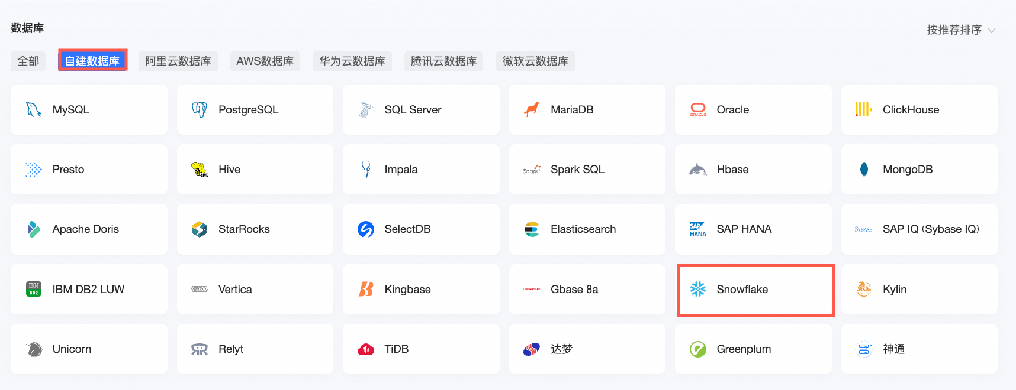
Task: Select the Spark SQL label
Action: [578, 170]
